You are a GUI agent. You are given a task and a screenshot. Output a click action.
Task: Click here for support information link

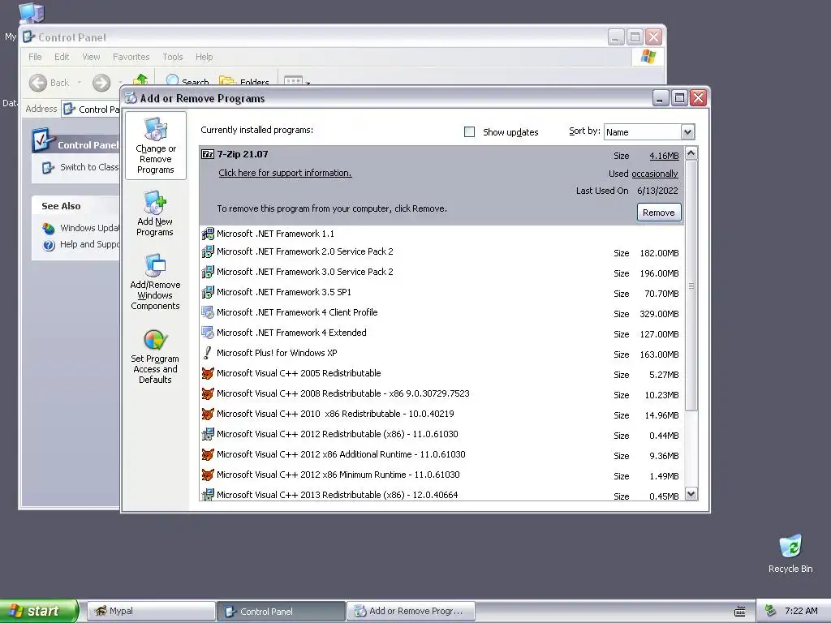pyautogui.click(x=285, y=173)
